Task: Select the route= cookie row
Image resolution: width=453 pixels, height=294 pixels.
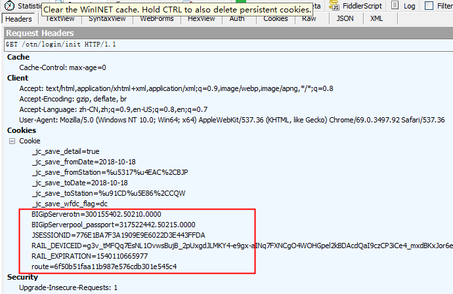Action: (104, 266)
